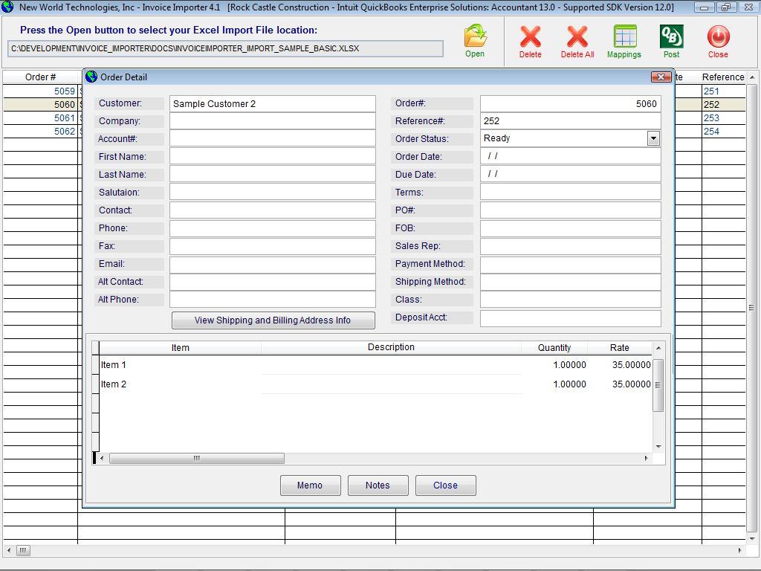The height and width of the screenshot is (571, 761).
Task: Click the main window horizontal scrollbar thumb
Action: [23, 551]
